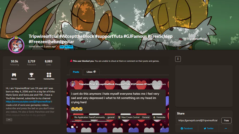239x134 pixels.
Task: Switch to the Likes tab
Action: point(91,72)
